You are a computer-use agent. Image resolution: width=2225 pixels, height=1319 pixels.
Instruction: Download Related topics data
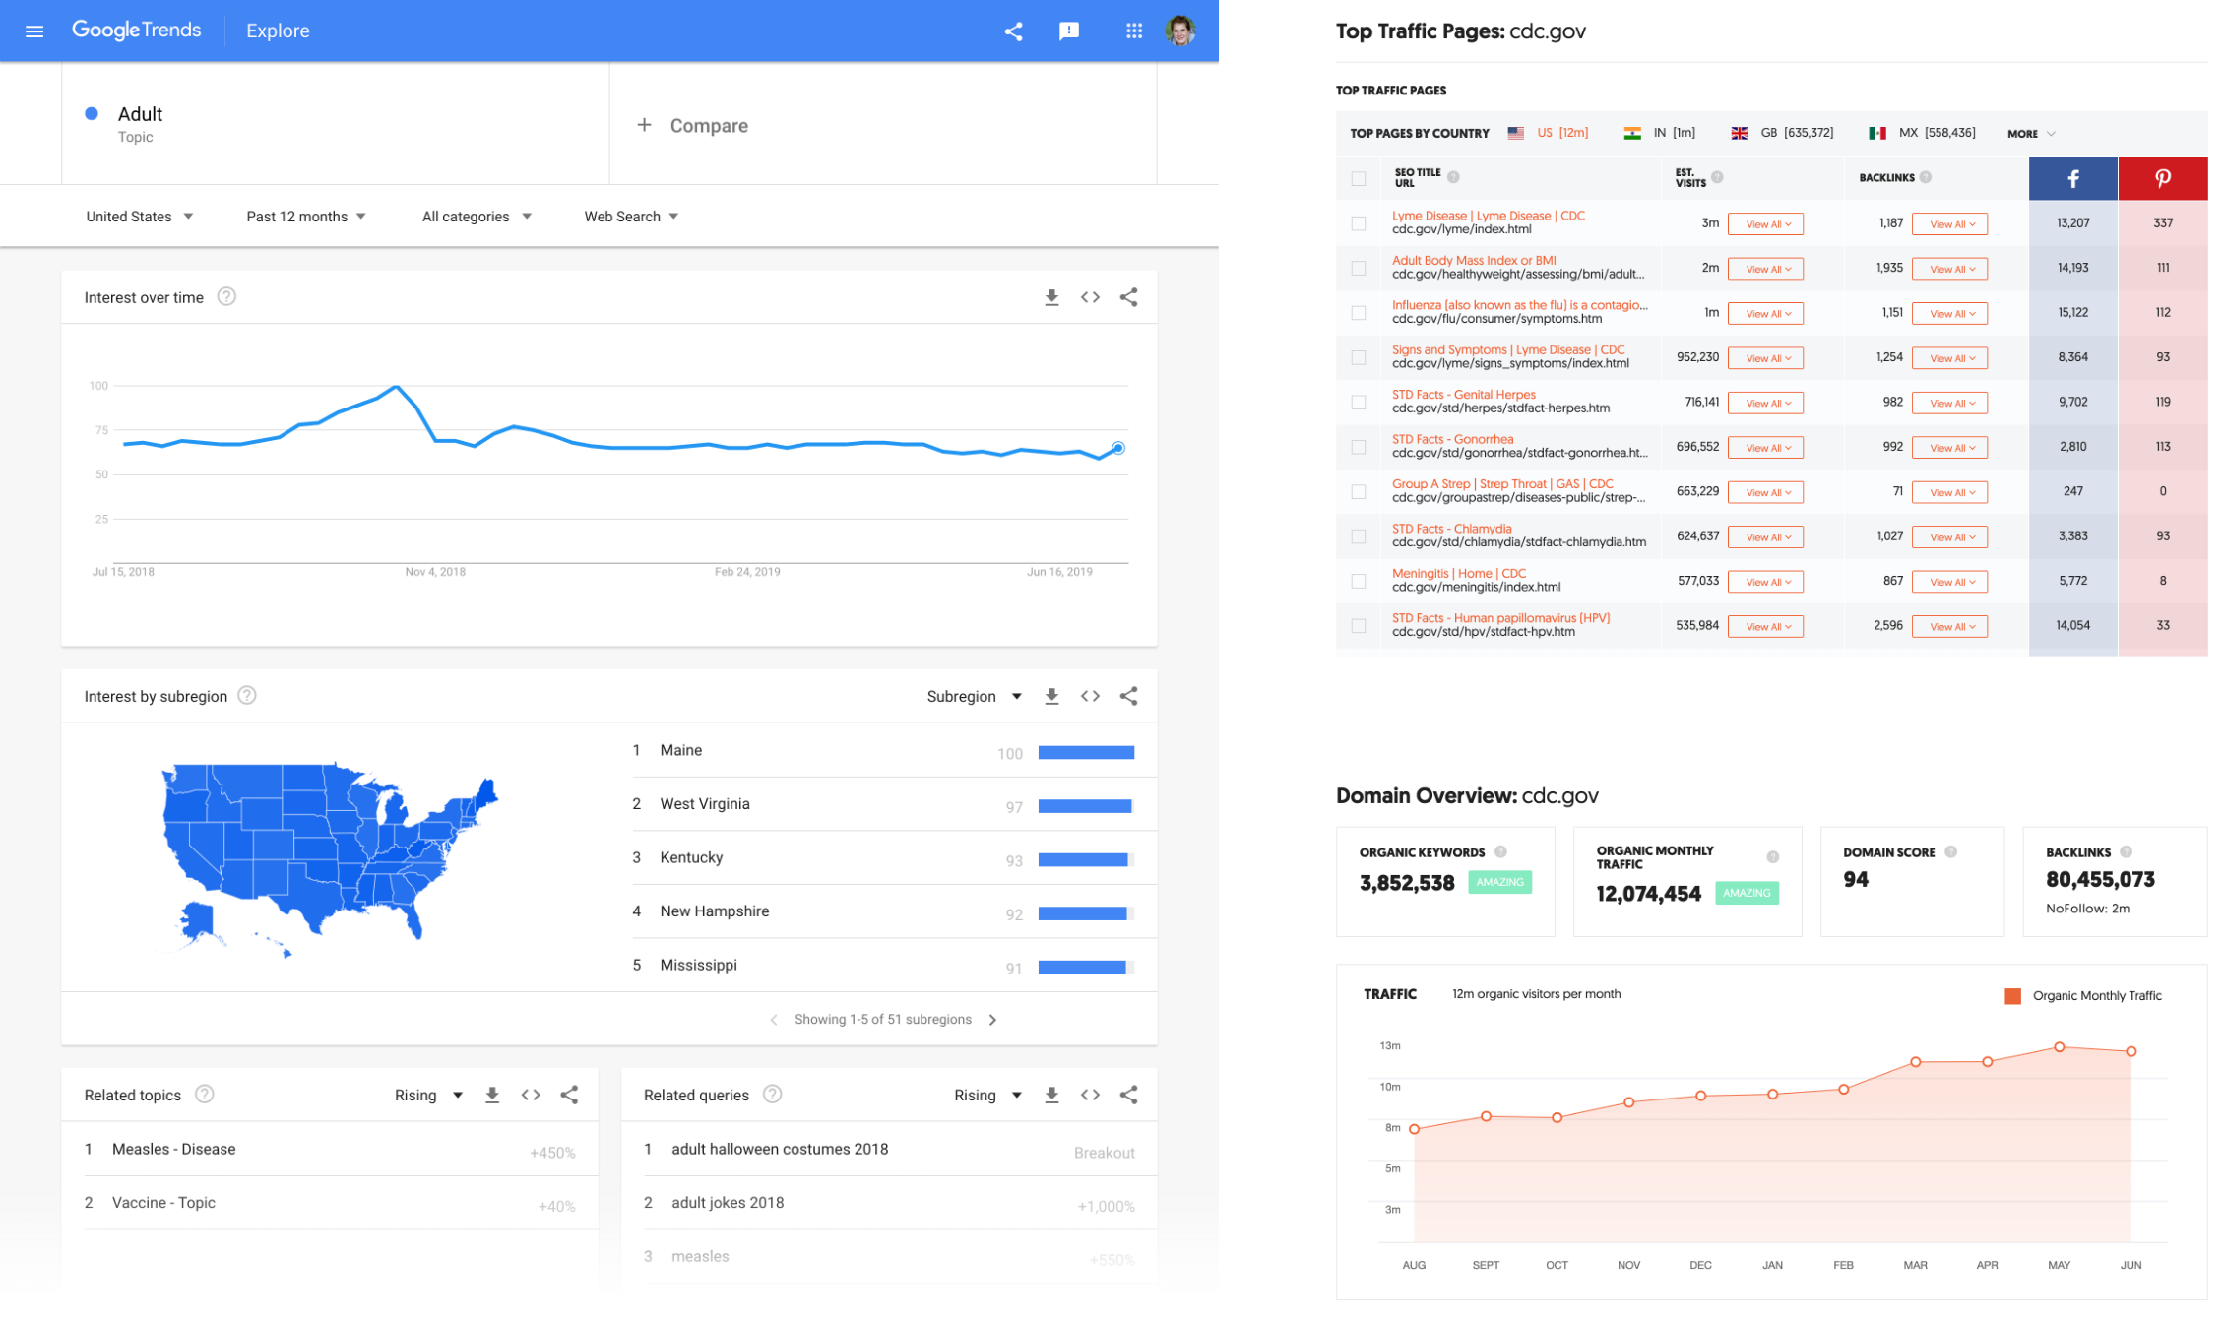pos(492,1095)
